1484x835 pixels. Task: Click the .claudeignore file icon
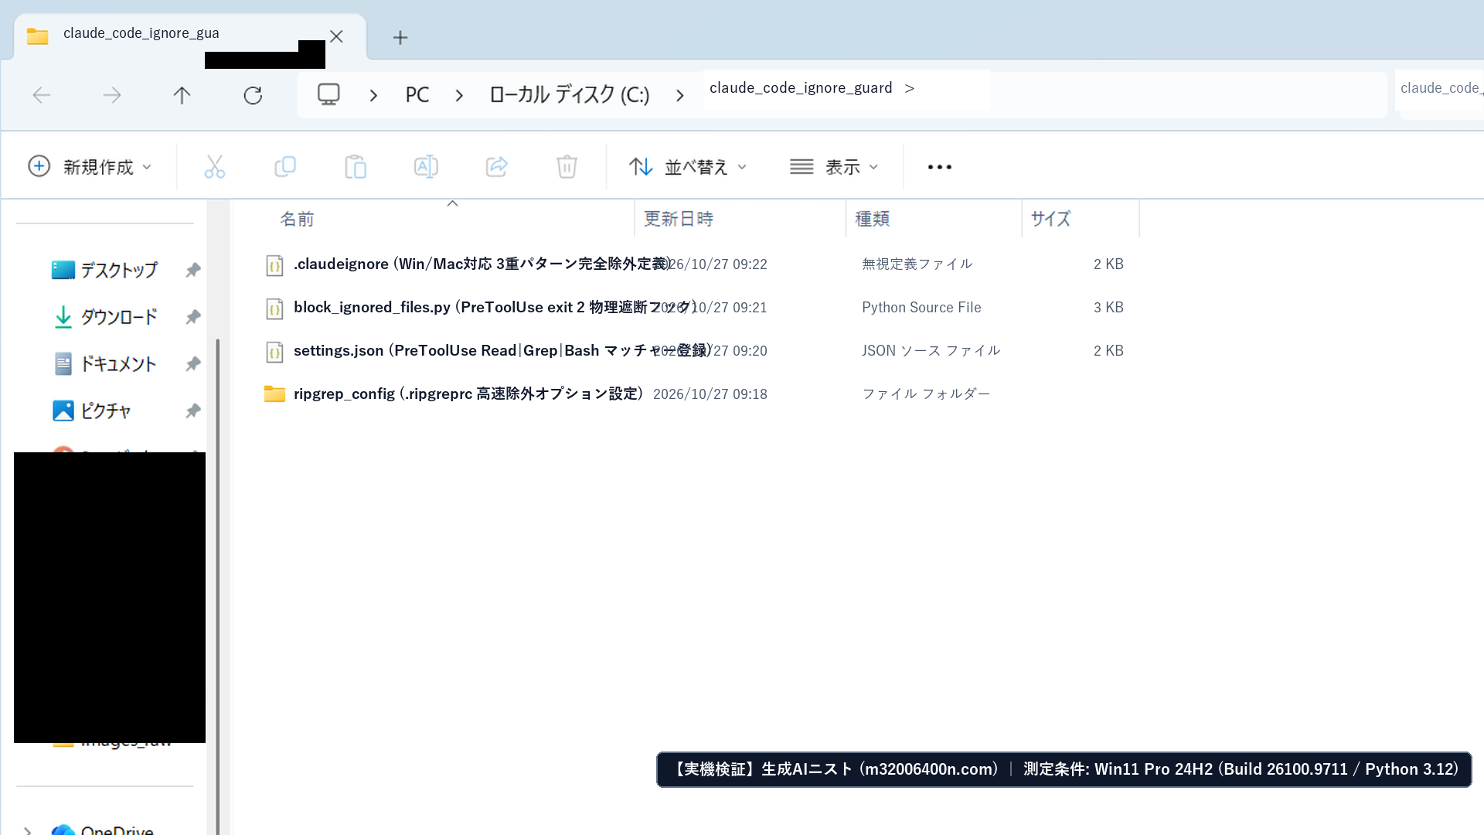[274, 264]
